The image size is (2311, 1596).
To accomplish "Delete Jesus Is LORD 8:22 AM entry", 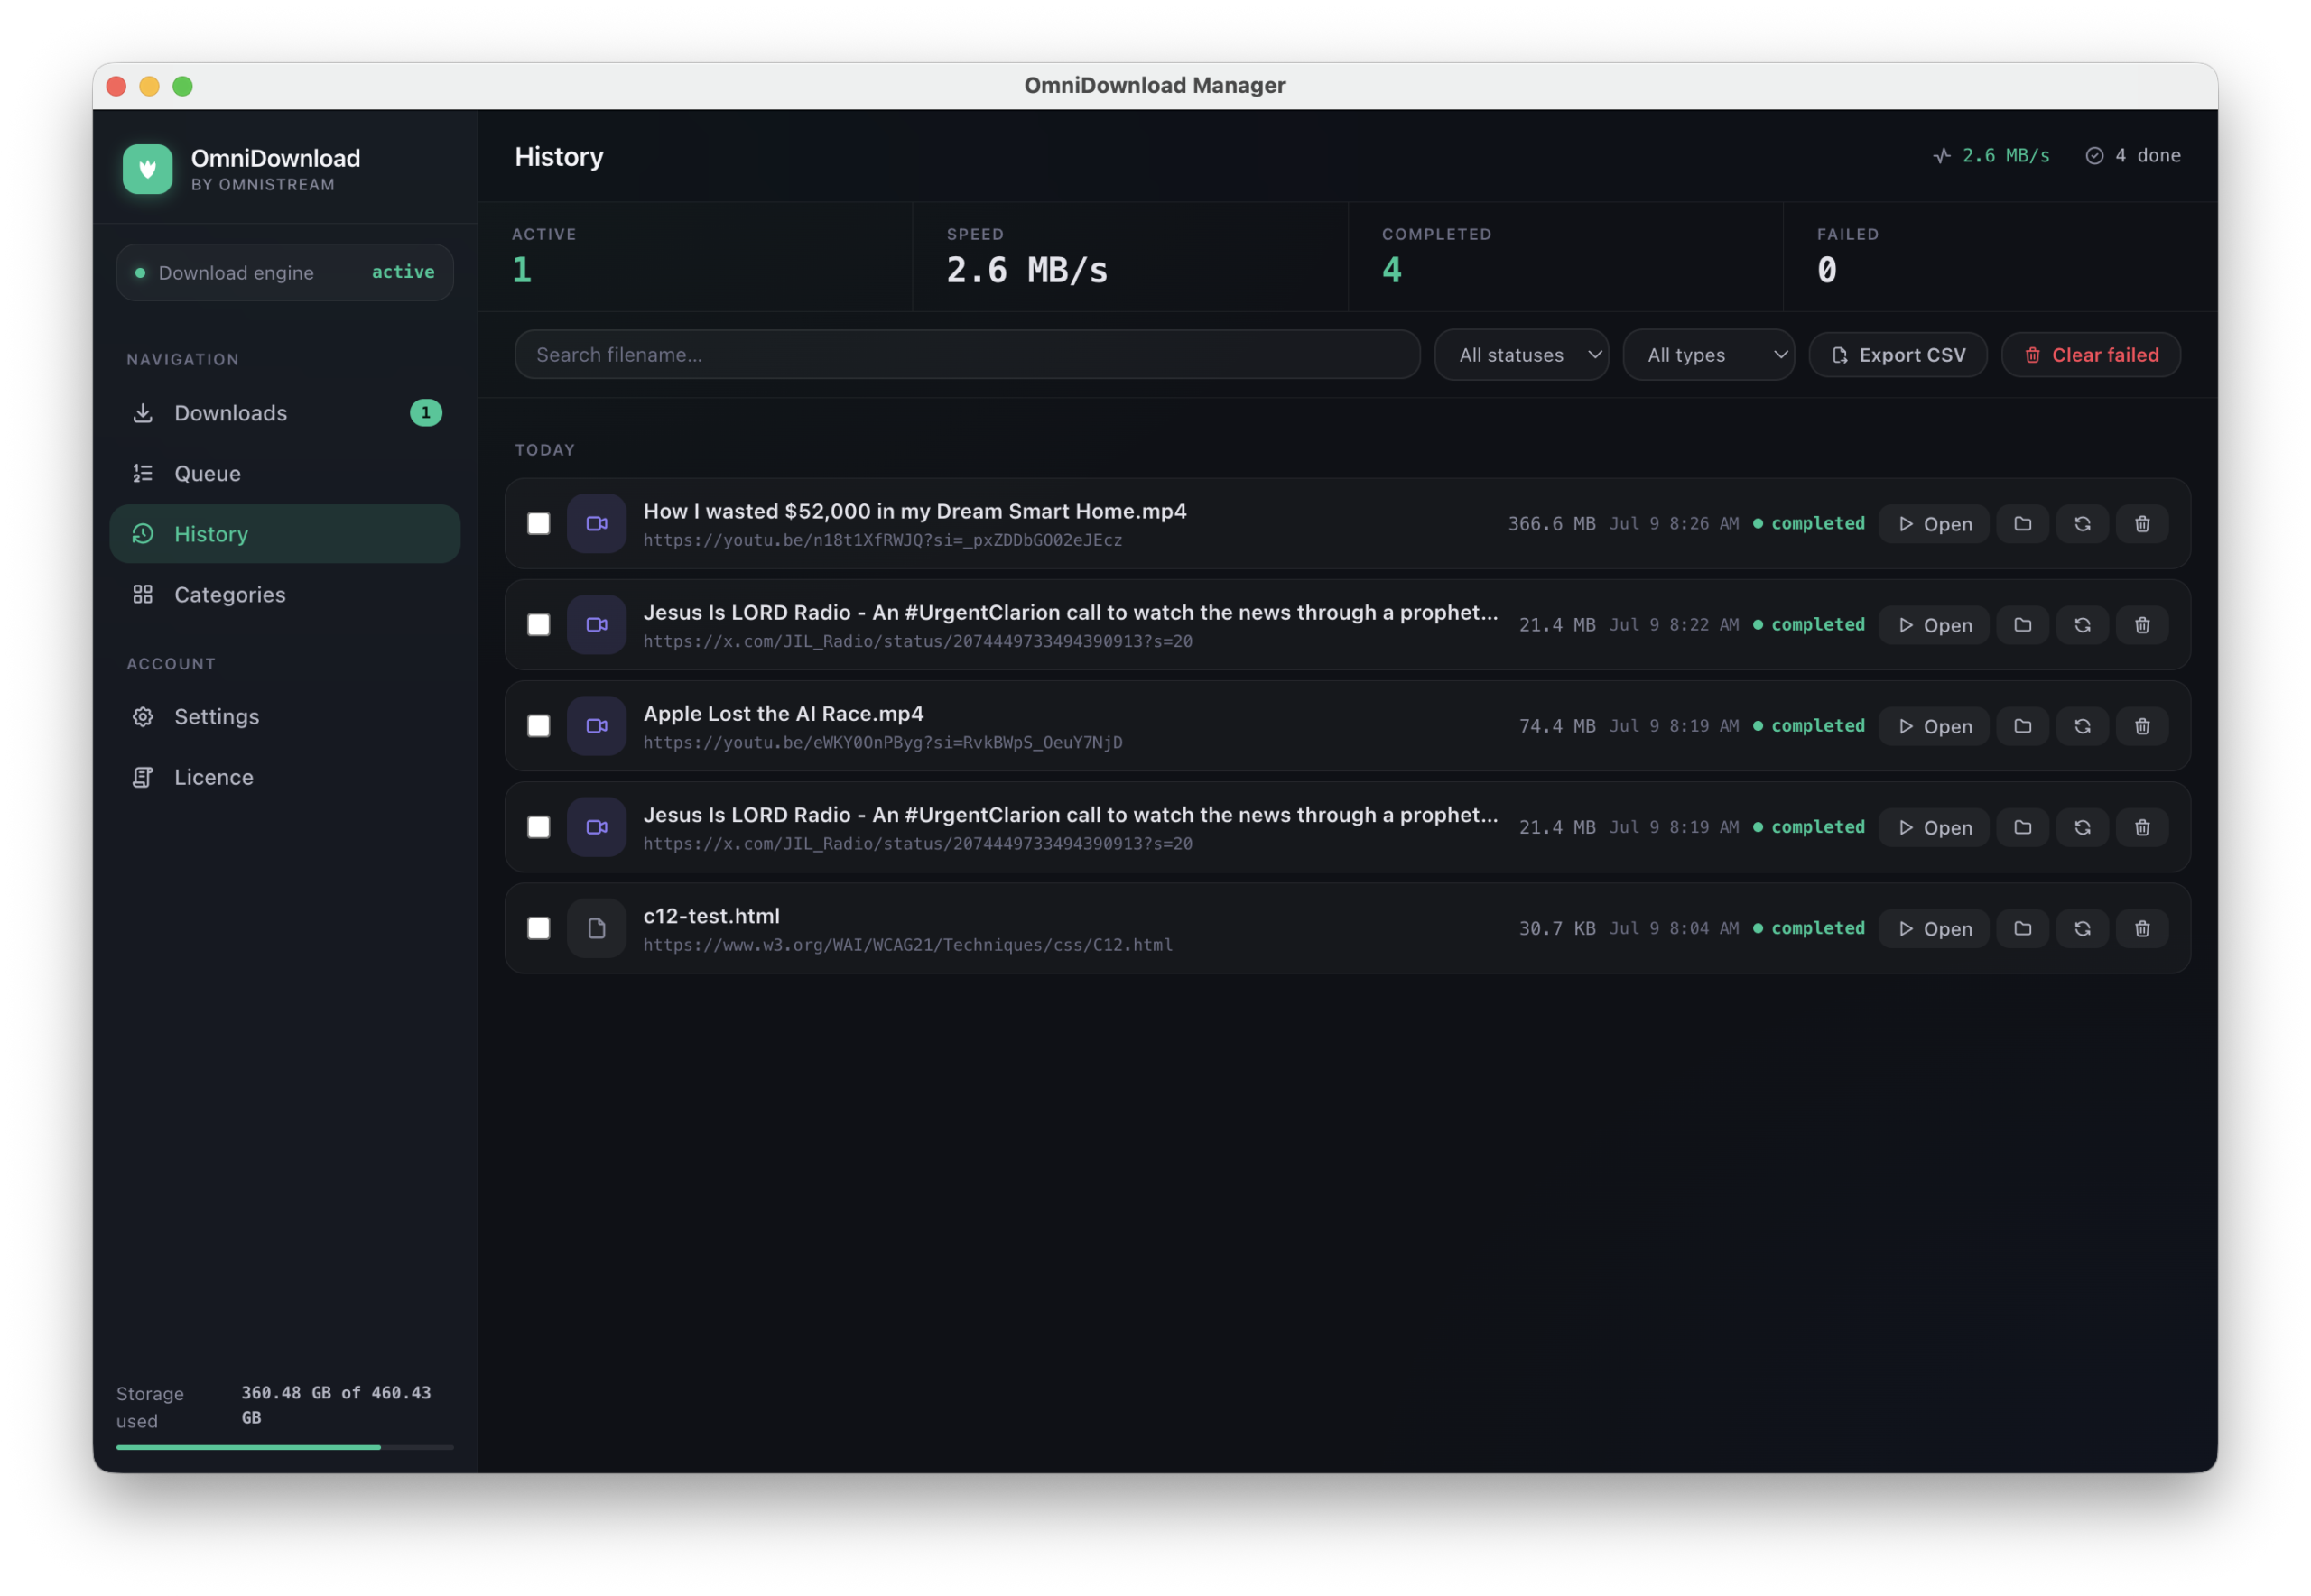I will pyautogui.click(x=2142, y=625).
